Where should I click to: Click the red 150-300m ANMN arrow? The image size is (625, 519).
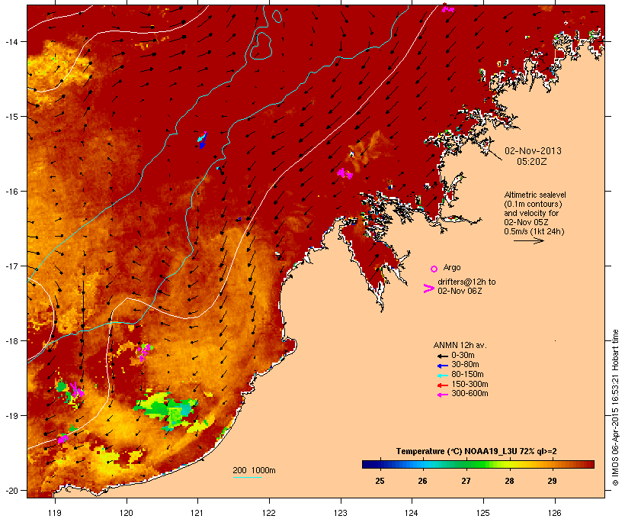pos(443,385)
